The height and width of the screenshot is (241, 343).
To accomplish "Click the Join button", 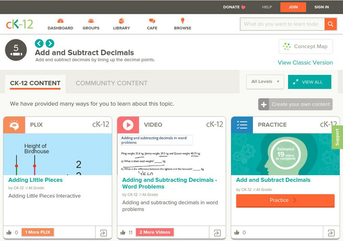I will tap(293, 7).
